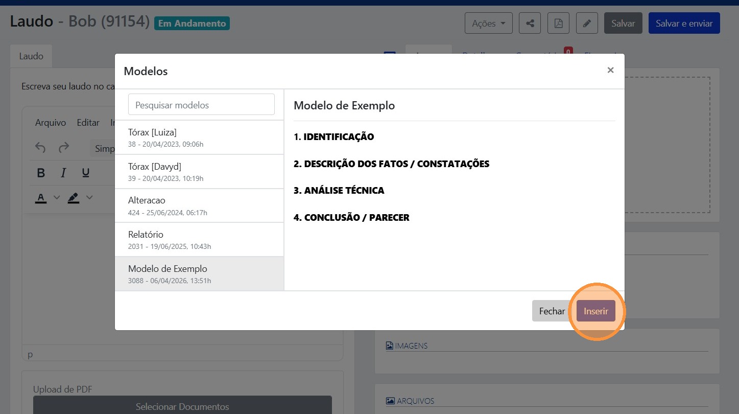Click the IMAGENS panel icon

[x=390, y=345]
